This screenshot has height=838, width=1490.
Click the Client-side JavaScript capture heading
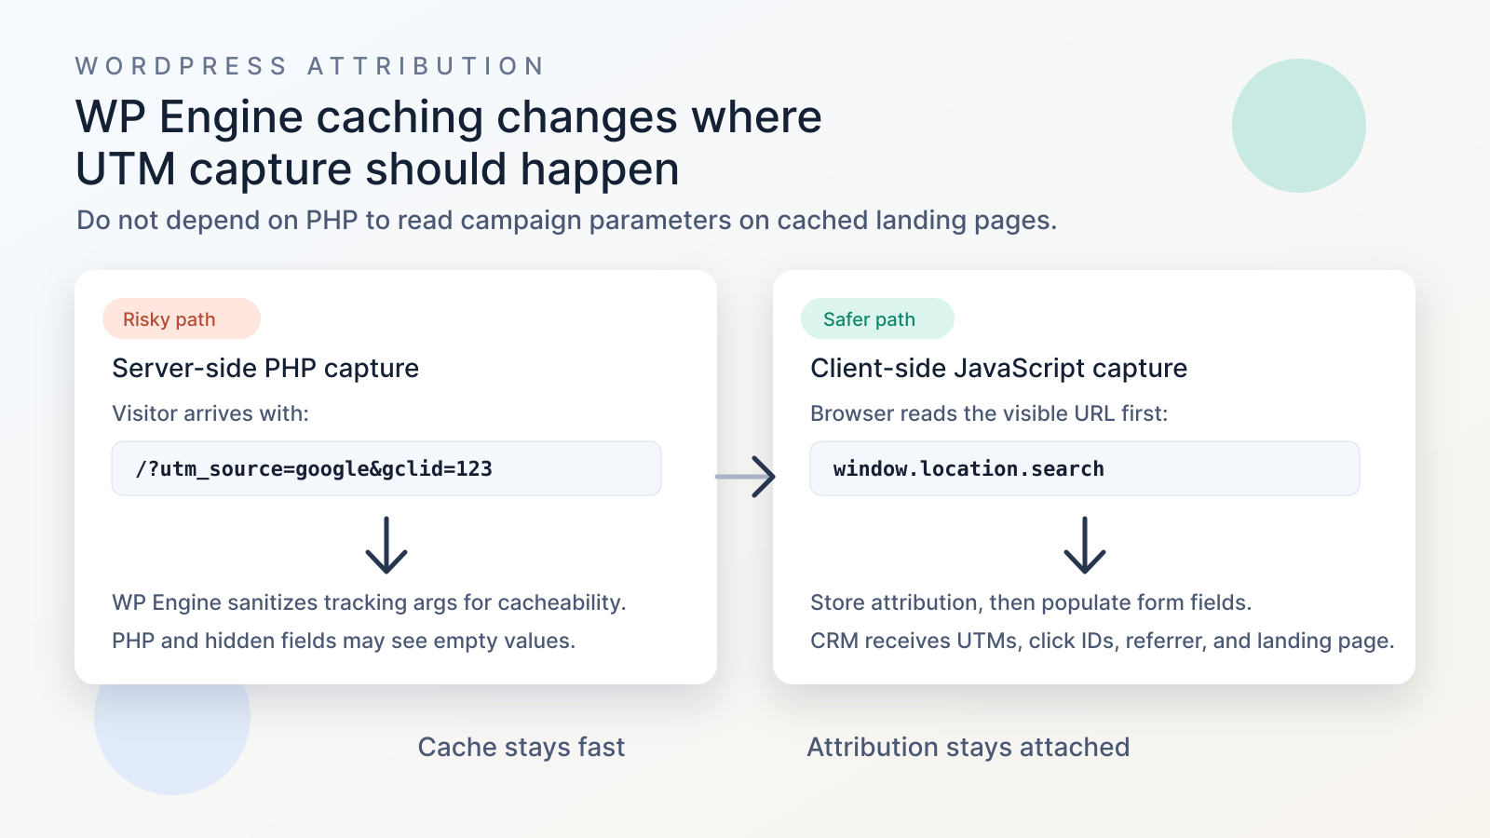click(x=998, y=368)
